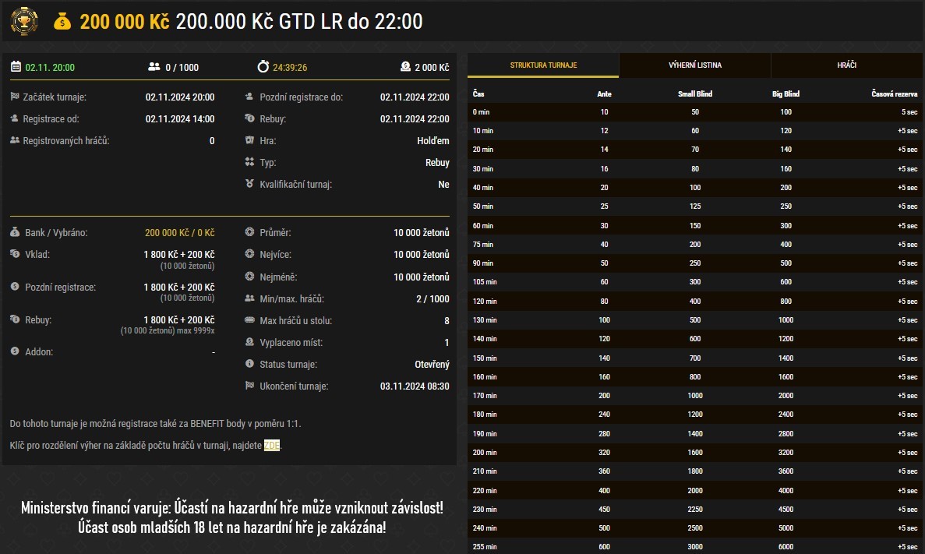Viewport: 925px width, 554px height.
Task: Click the info icon beside Status turnaje
Action: tap(249, 363)
